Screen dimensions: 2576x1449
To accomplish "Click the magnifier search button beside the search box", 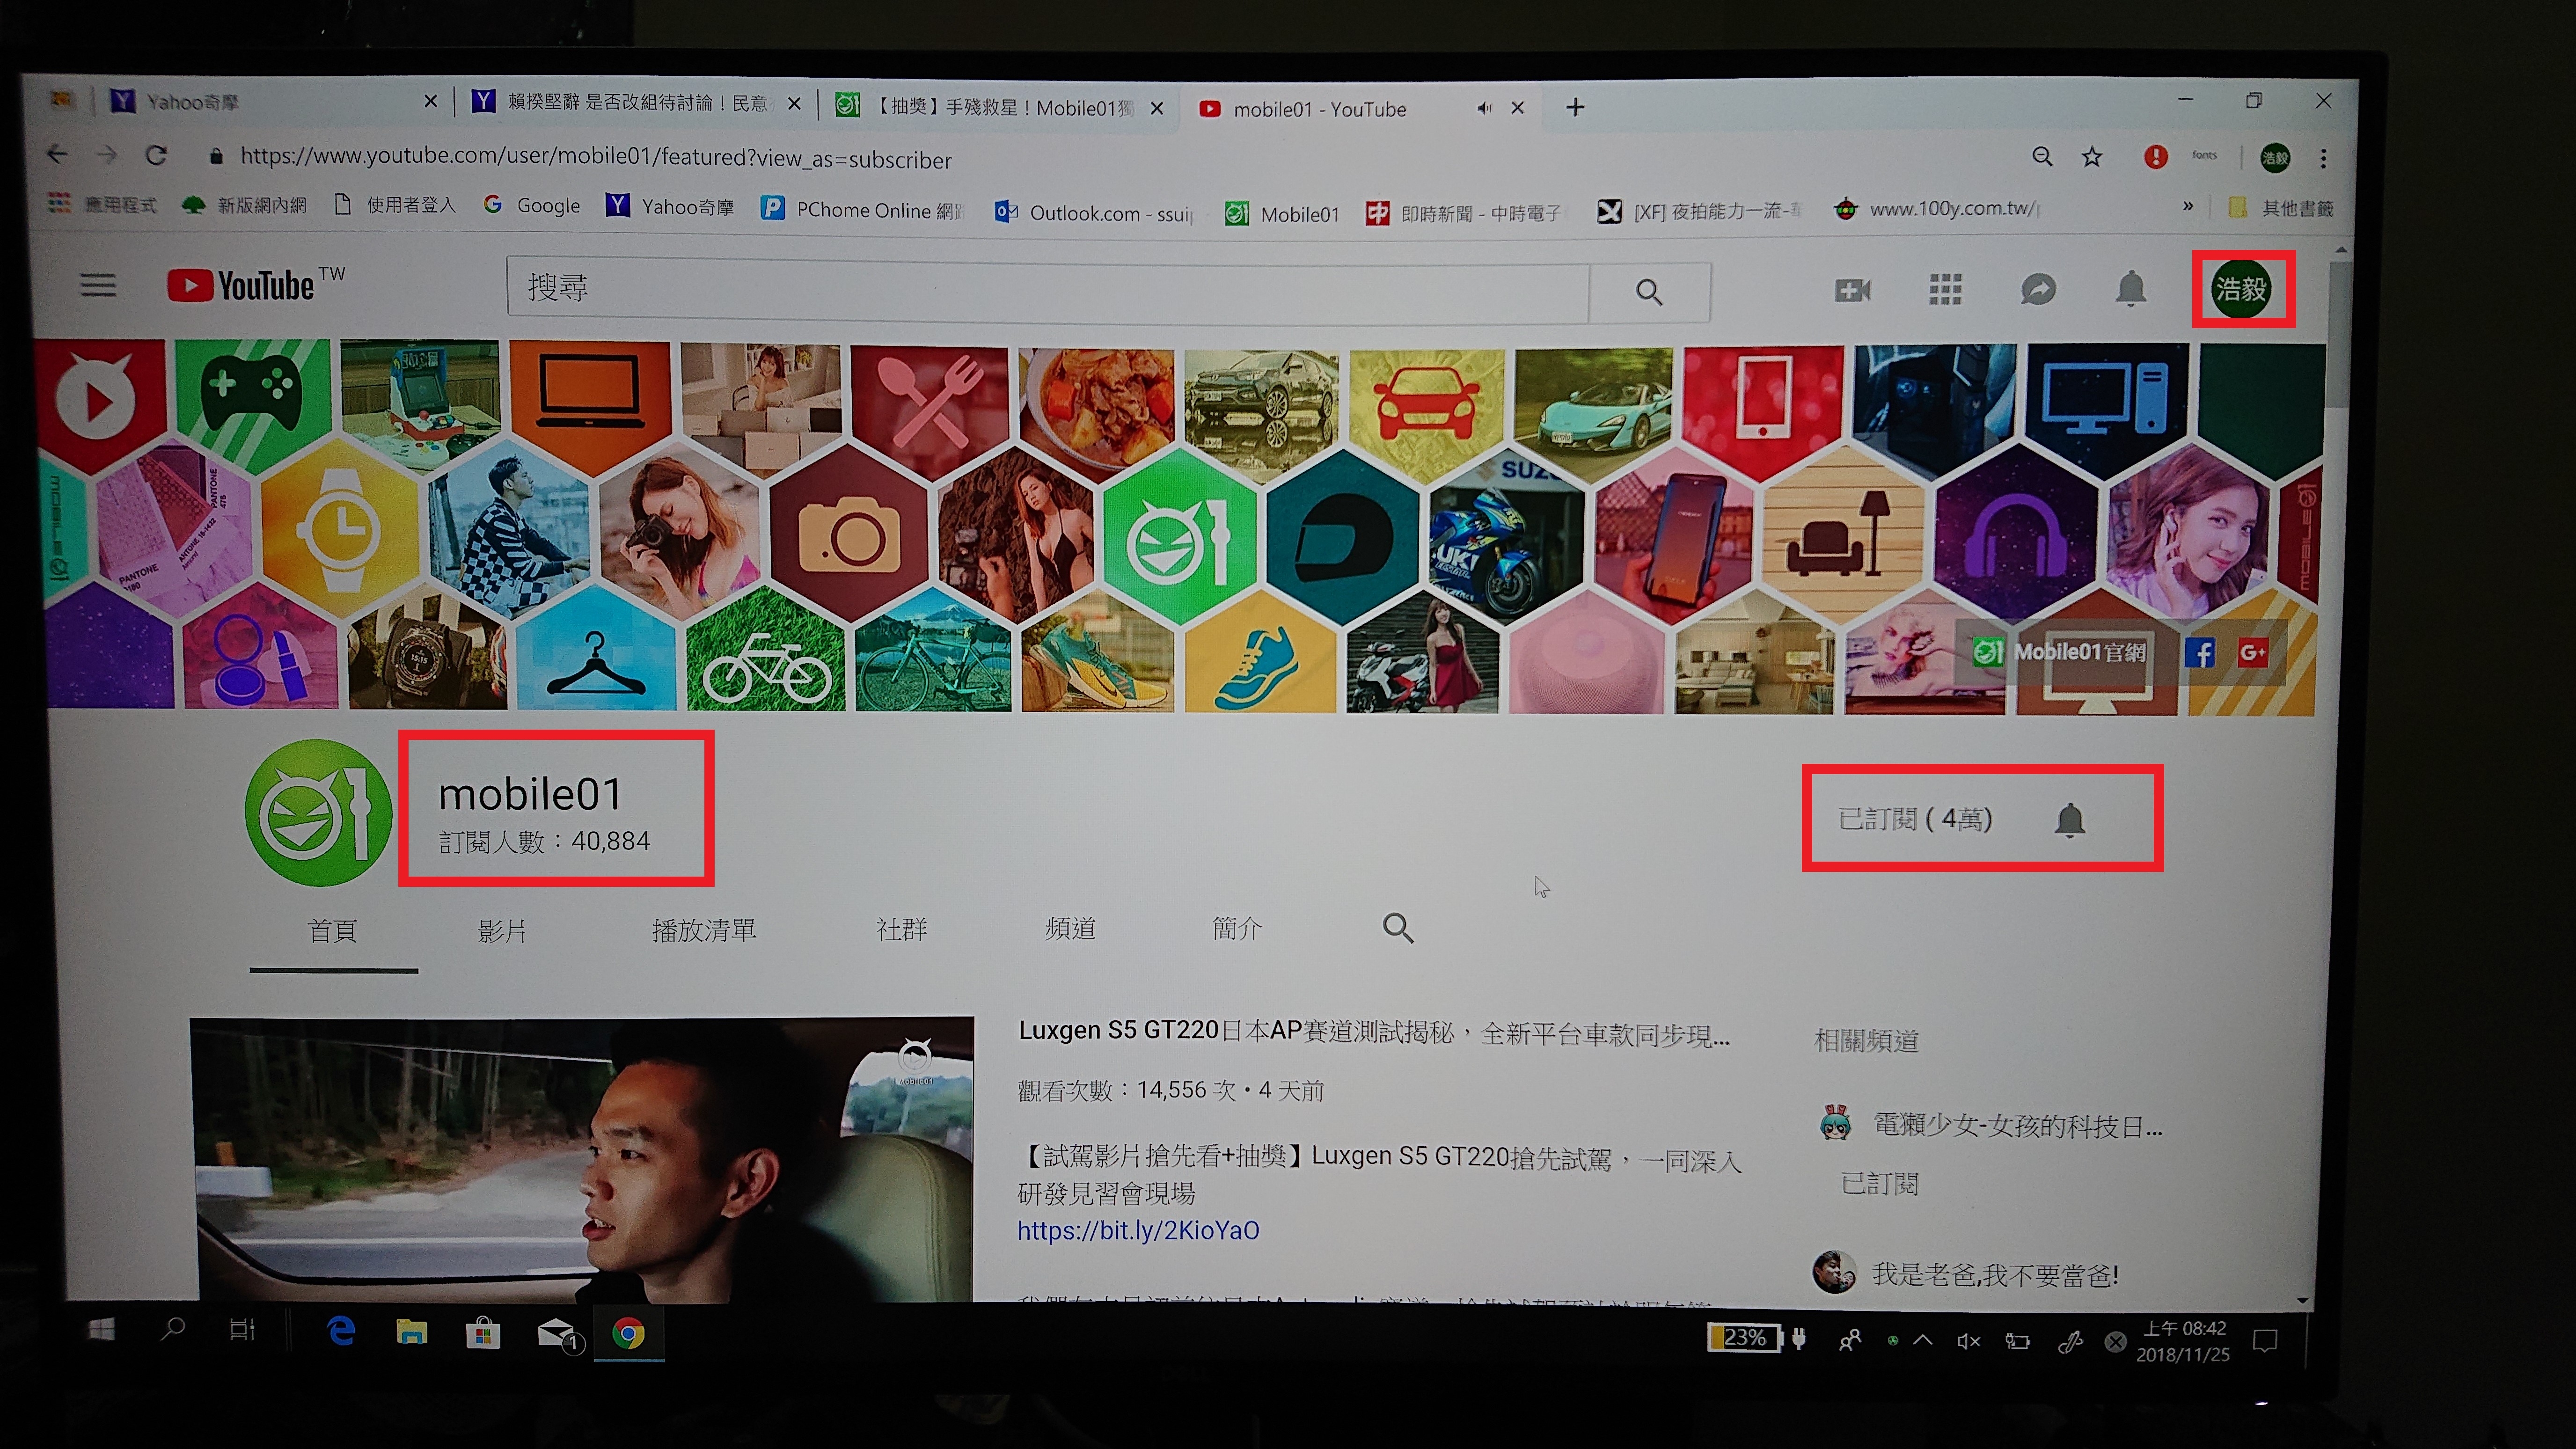I will [x=1649, y=292].
